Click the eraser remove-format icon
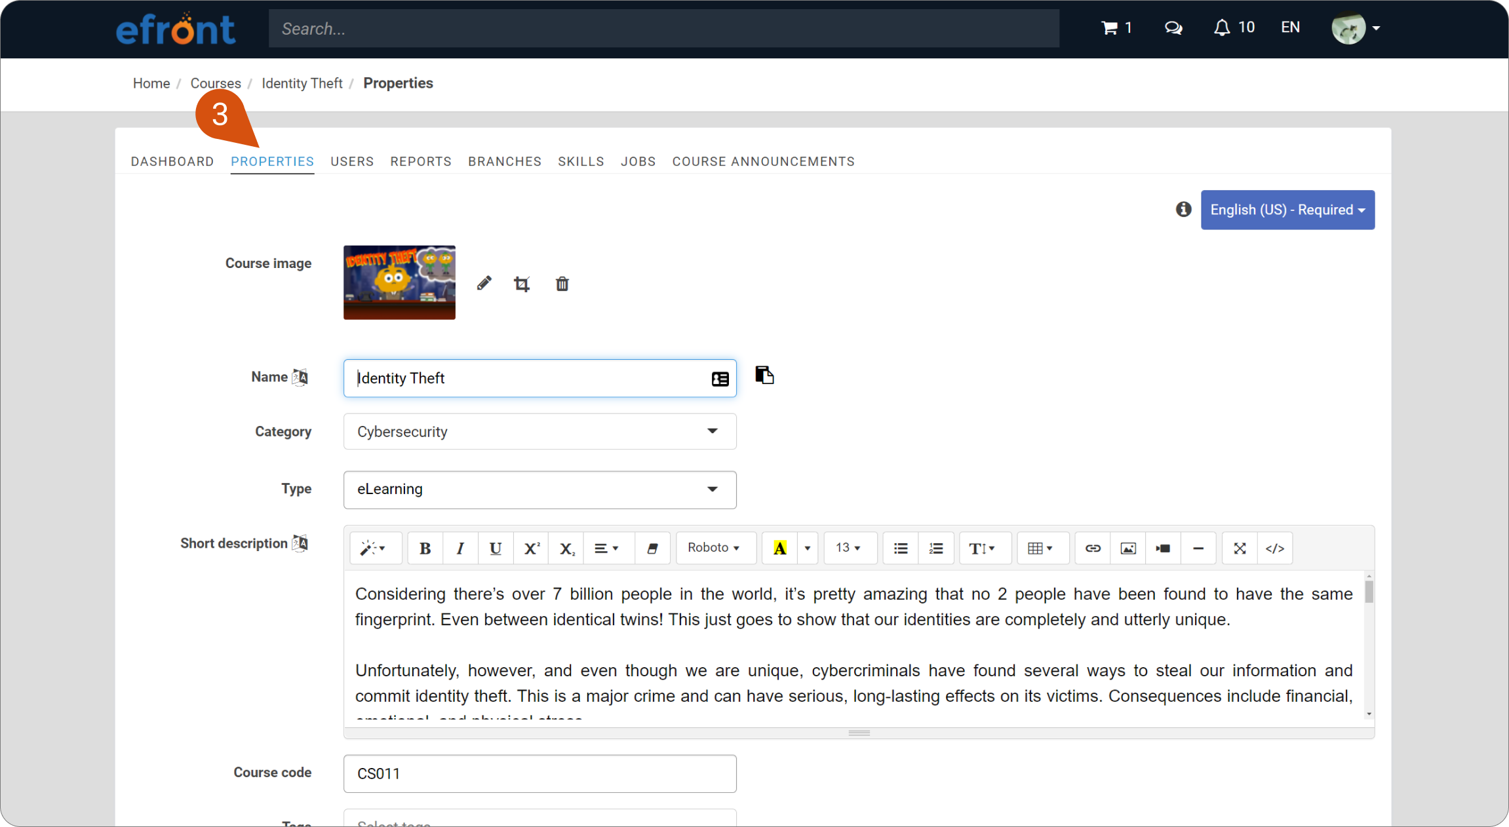1509x827 pixels. click(x=652, y=548)
